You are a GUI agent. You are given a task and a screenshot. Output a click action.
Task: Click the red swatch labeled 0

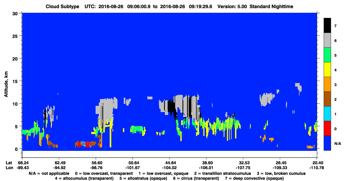(327, 128)
